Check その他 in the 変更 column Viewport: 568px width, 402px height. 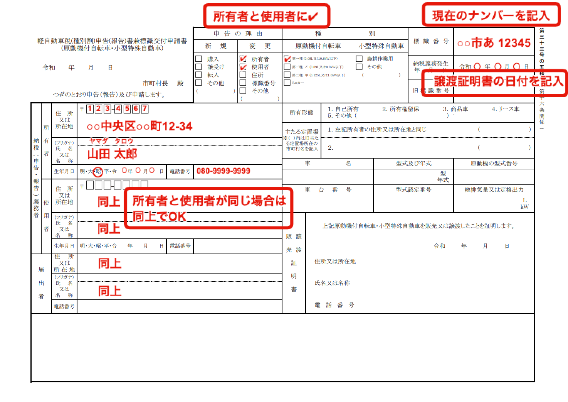click(x=243, y=91)
